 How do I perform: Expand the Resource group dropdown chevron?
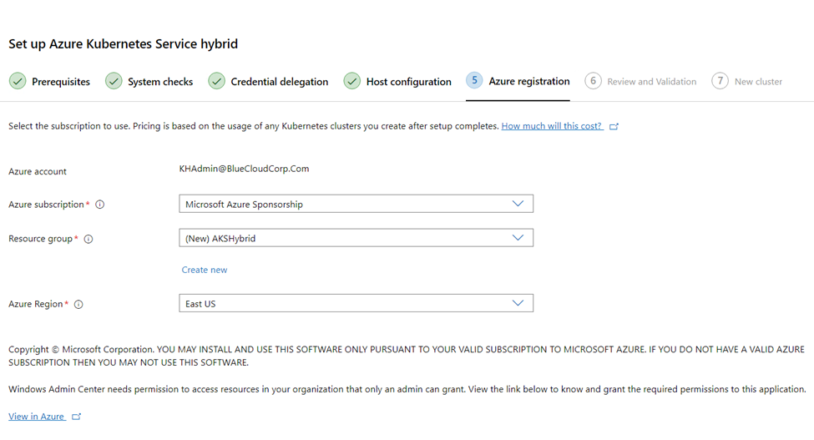518,238
